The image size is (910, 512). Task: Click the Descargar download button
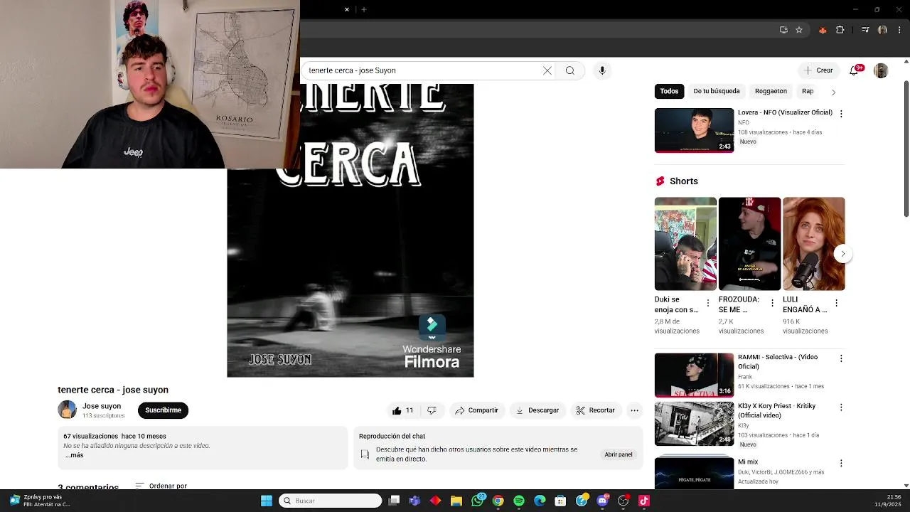(x=537, y=410)
